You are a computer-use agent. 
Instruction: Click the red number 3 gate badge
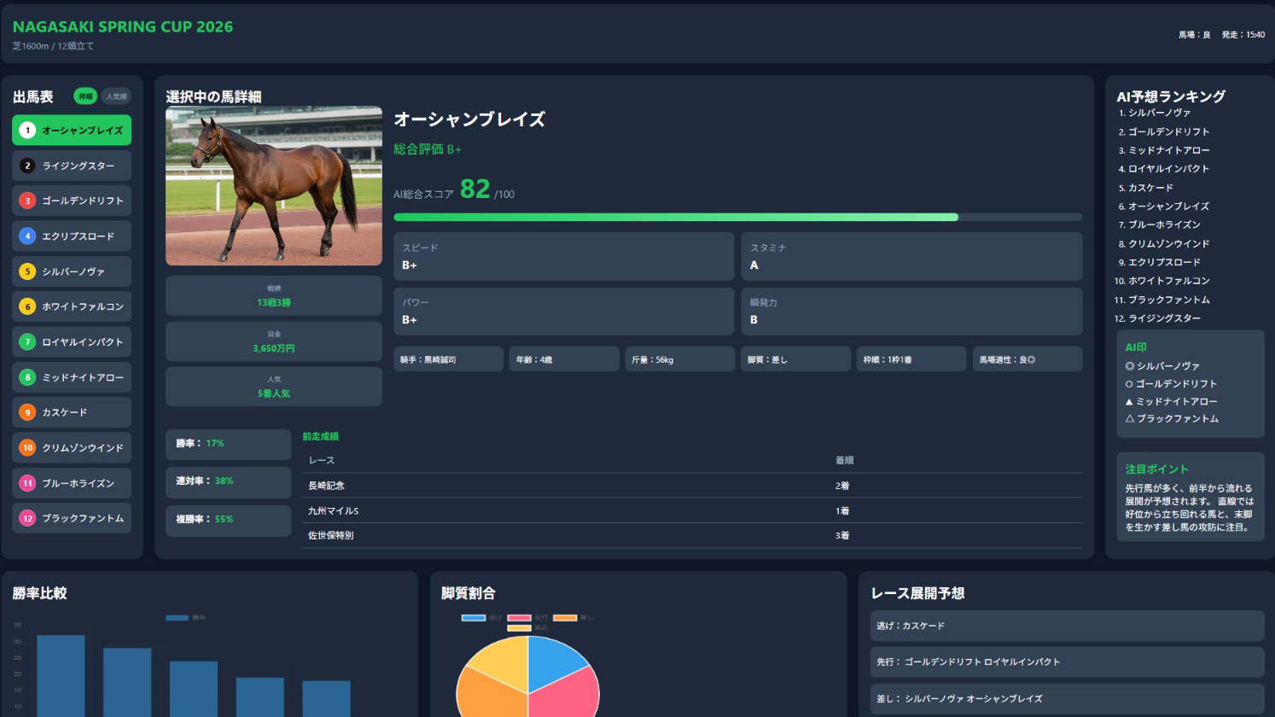coord(27,201)
